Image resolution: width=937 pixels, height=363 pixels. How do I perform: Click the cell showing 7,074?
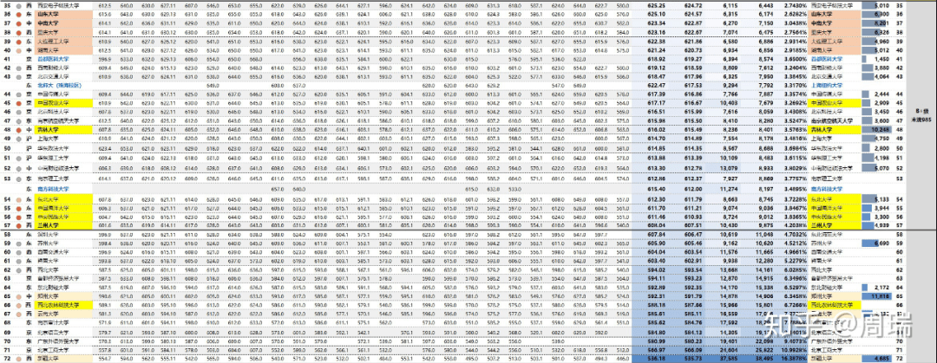pos(731,32)
